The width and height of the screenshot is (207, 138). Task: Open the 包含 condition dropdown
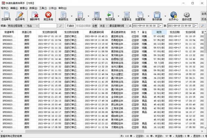point(32,26)
